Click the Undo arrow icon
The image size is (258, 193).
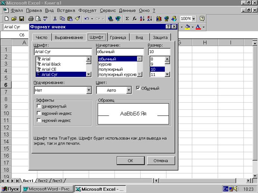[87, 19]
